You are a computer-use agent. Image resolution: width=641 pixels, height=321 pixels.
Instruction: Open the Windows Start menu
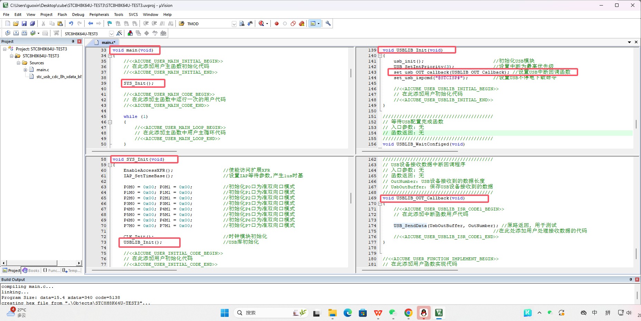[224, 313]
